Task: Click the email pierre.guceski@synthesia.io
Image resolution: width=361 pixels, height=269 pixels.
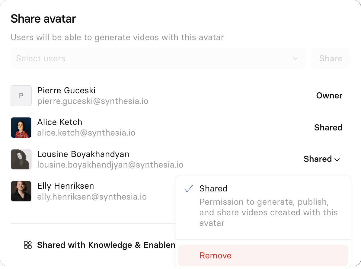Action: [93, 101]
